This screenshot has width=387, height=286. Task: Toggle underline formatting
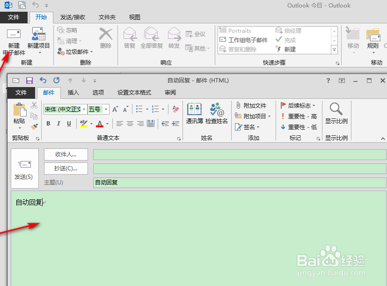69,124
